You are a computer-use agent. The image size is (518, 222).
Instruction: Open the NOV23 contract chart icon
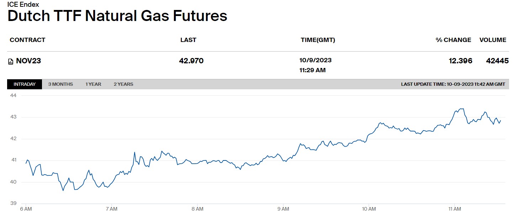[11, 62]
